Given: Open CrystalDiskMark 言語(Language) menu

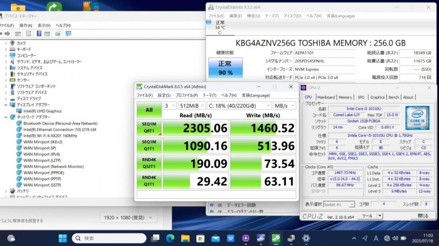Looking at the screenshot, I should click(x=256, y=95).
